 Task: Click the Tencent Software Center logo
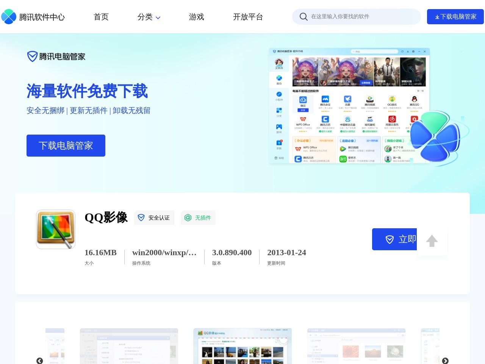coord(33,17)
